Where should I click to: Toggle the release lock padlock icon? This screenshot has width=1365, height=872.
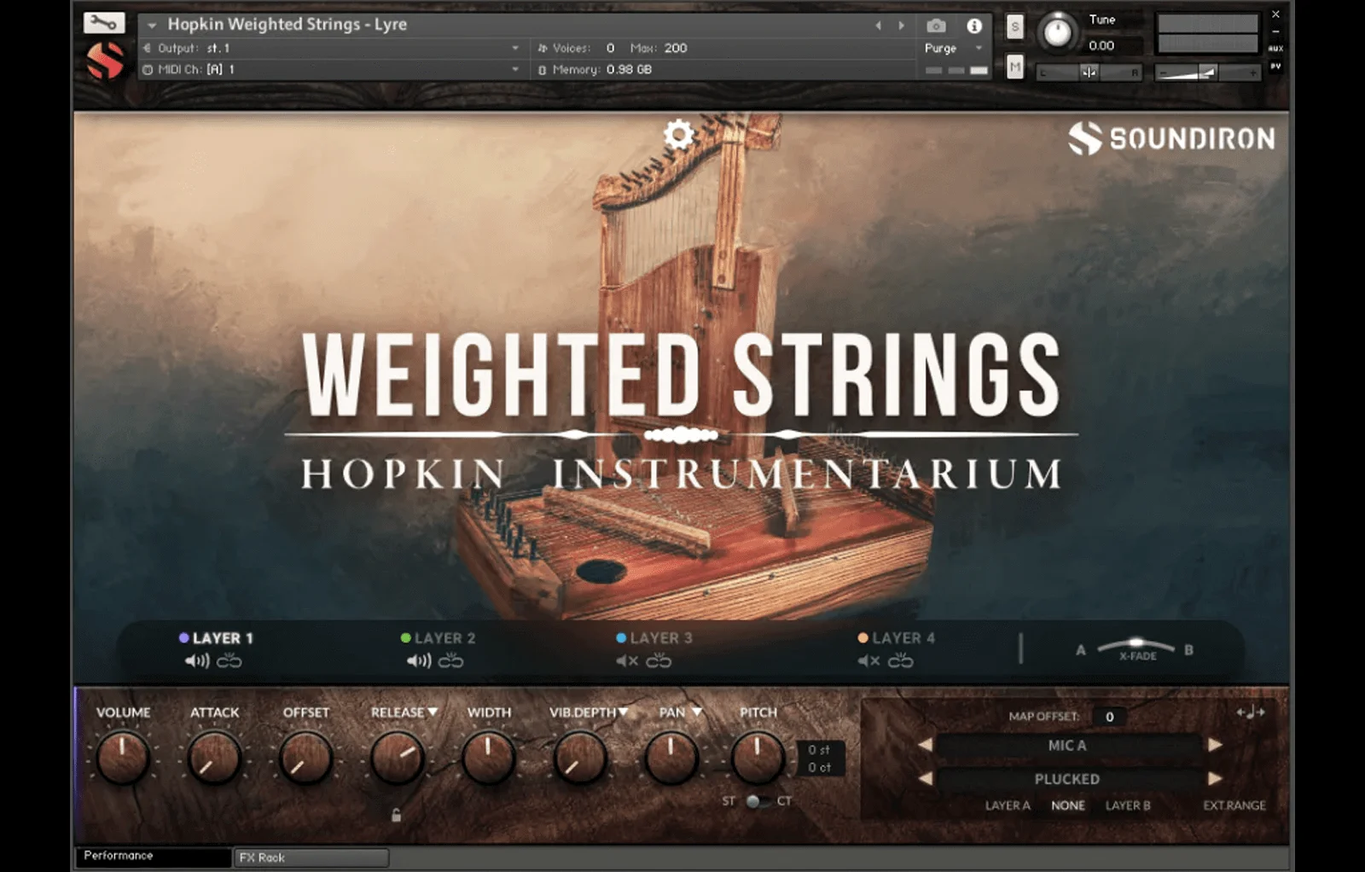[x=396, y=815]
